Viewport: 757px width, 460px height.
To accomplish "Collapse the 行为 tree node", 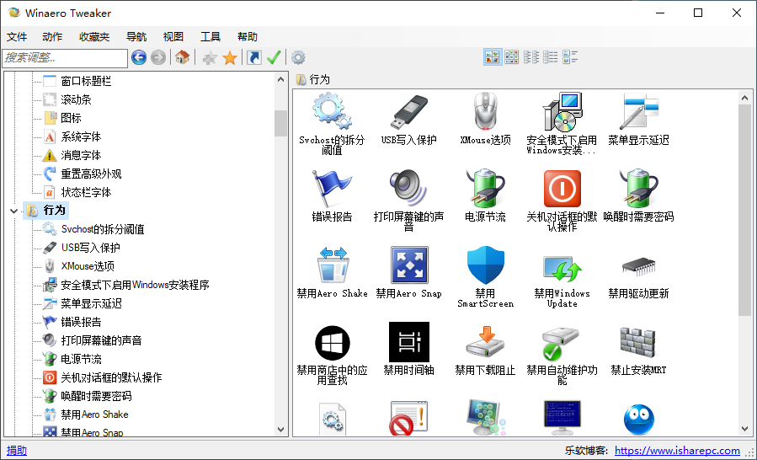I will (14, 211).
